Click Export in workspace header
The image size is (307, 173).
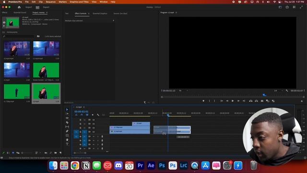click(x=46, y=7)
